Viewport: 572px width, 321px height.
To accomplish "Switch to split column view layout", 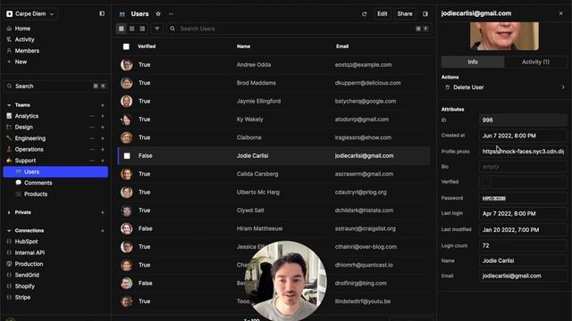I will point(142,29).
